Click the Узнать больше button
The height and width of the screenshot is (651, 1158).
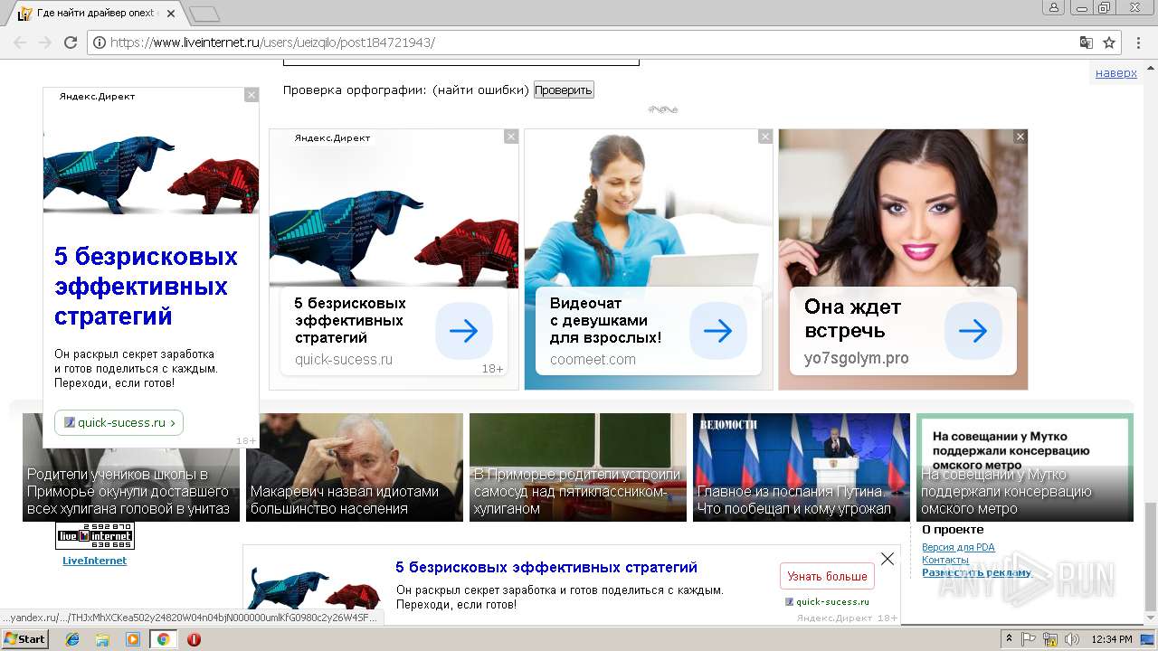827,576
